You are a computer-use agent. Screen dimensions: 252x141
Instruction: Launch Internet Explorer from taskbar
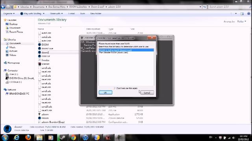[17, 137]
